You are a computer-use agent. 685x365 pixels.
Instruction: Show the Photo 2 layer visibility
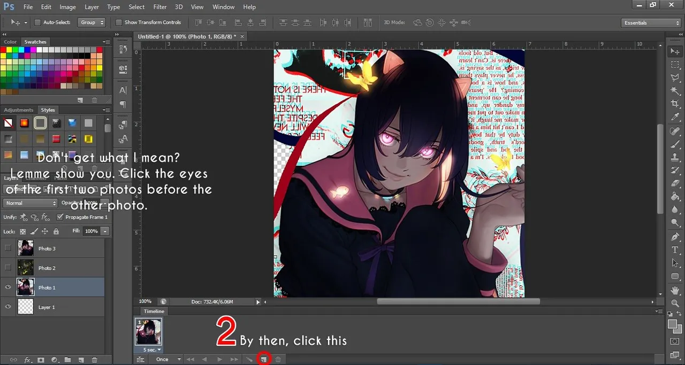click(x=7, y=268)
